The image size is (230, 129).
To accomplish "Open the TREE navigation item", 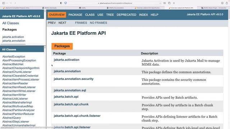I will tap(110, 15).
